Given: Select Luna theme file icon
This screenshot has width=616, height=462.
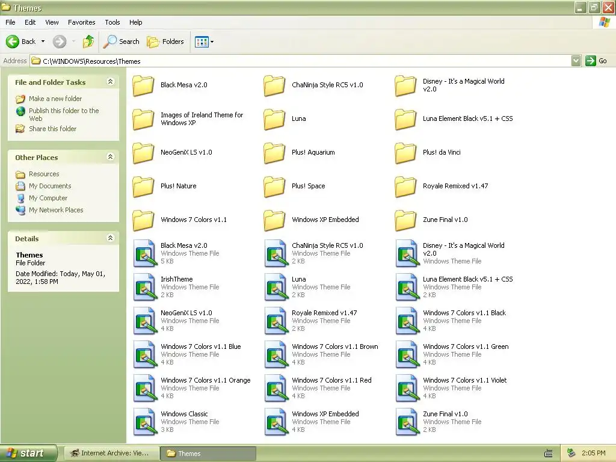Looking at the screenshot, I should pyautogui.click(x=276, y=287).
